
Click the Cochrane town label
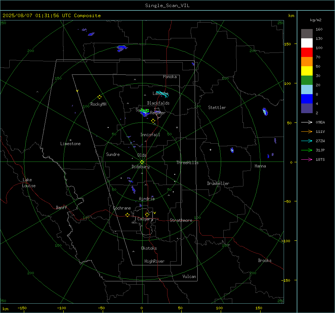tap(122, 208)
